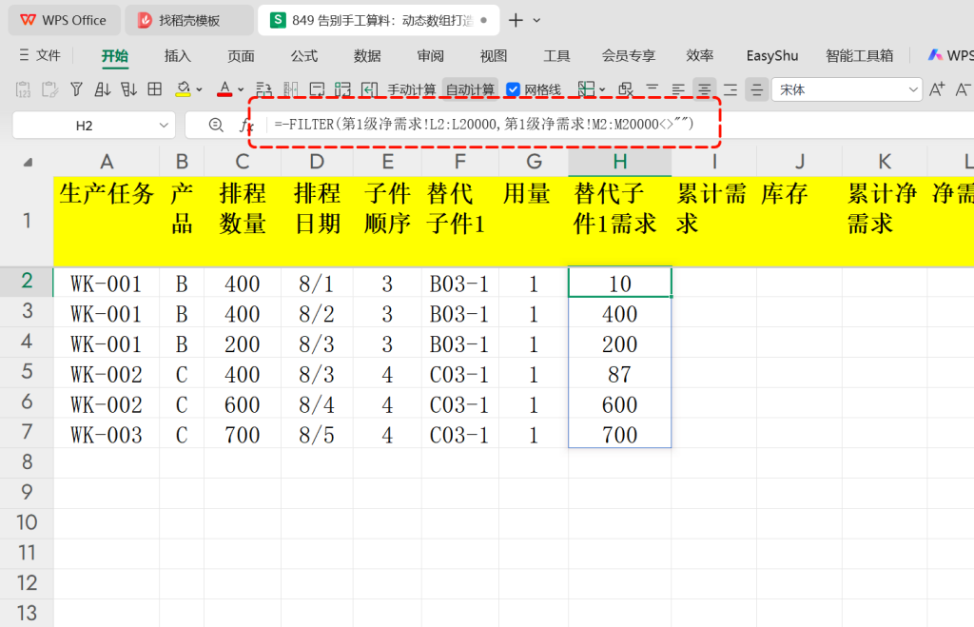Open the EasyShu tab
The width and height of the screenshot is (974, 627).
point(772,56)
